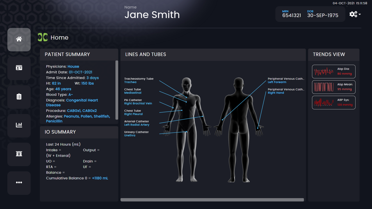Image resolution: width=372 pixels, height=209 pixels.
Task: Open the ABP Sys trend card
Action: pyautogui.click(x=334, y=102)
